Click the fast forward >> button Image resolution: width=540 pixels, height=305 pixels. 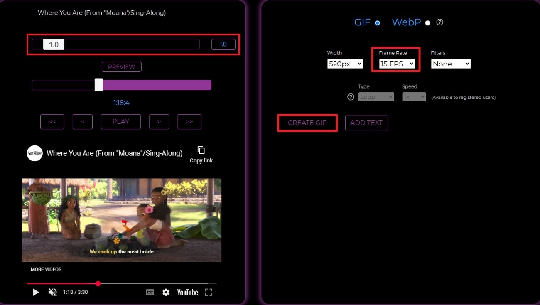pos(189,122)
